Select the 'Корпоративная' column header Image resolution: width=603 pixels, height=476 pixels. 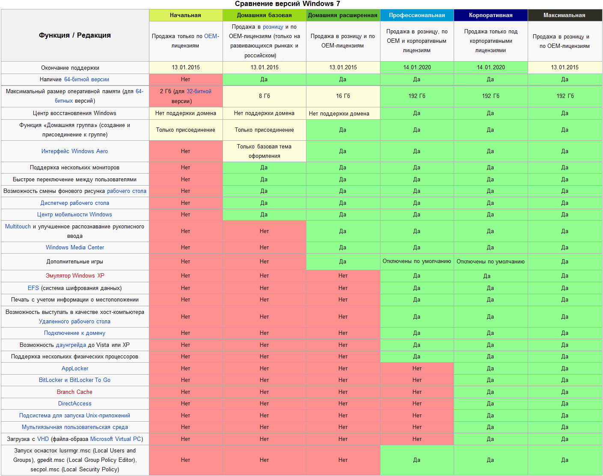[490, 15]
